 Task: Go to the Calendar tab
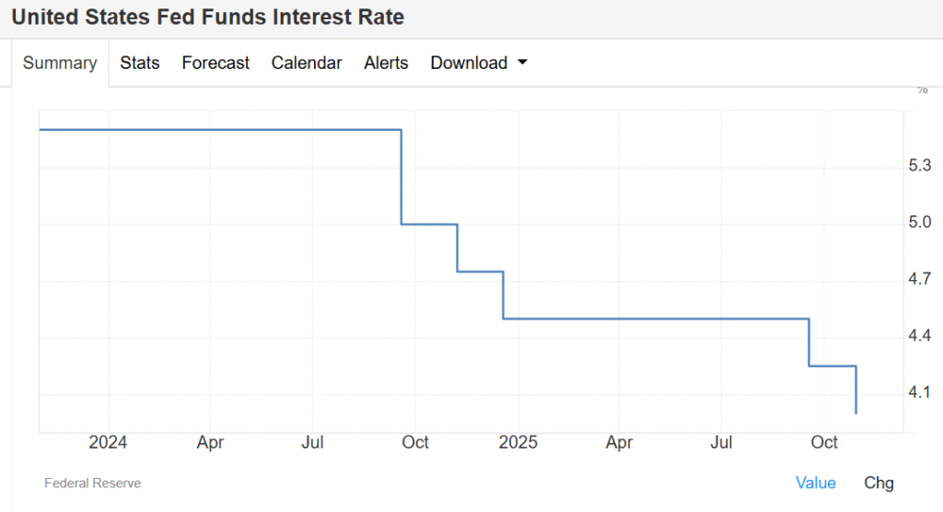click(307, 63)
